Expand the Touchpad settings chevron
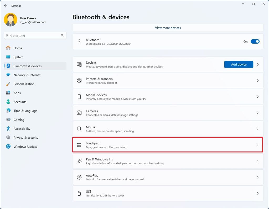Image resolution: width=269 pixels, height=209 pixels. click(258, 145)
